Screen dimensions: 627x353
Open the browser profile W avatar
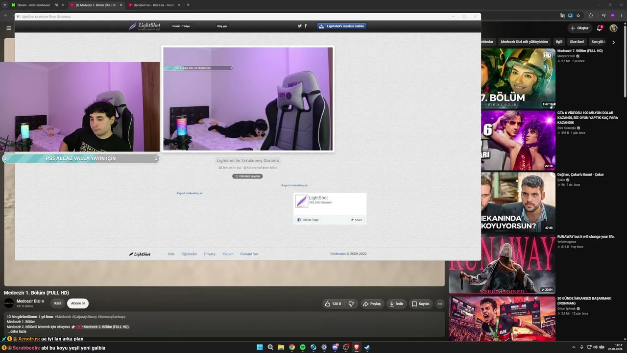point(612,15)
